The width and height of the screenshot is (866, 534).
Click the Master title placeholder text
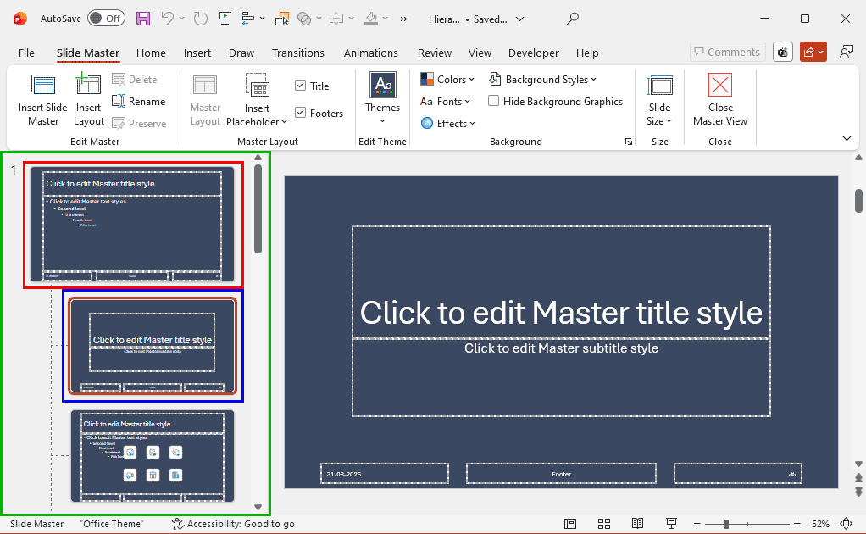(x=561, y=313)
